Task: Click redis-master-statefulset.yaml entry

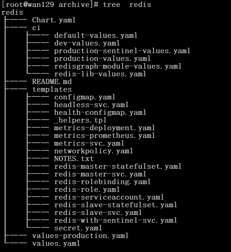Action: (x=118, y=167)
